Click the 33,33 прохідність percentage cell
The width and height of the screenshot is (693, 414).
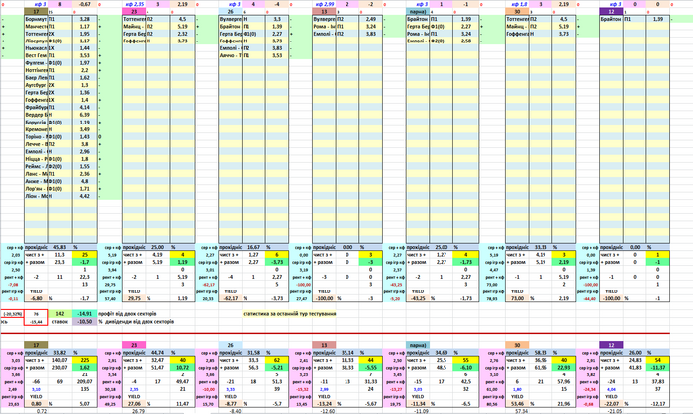[541, 247]
